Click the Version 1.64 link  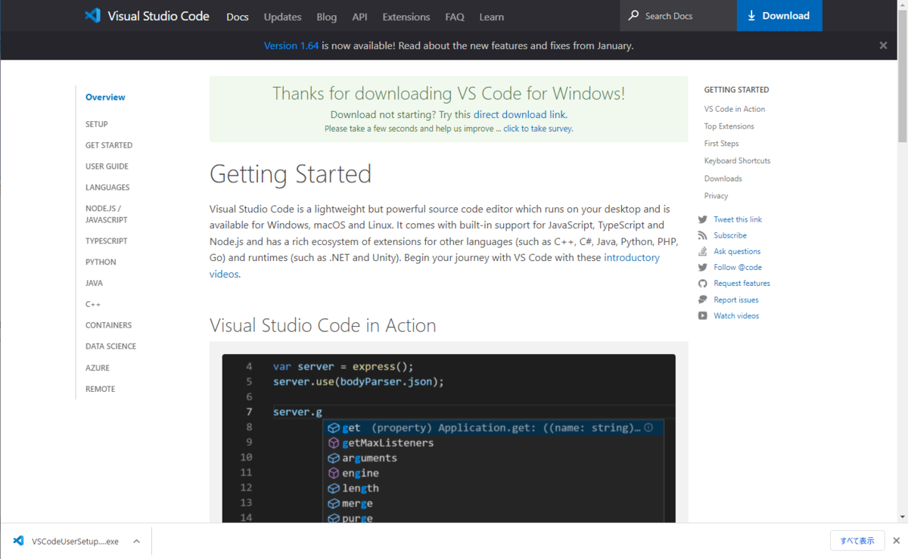[291, 45]
